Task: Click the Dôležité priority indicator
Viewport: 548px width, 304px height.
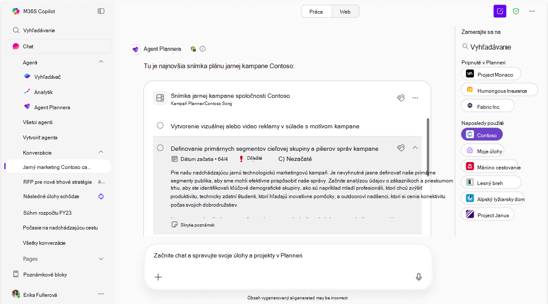Action: coord(251,158)
